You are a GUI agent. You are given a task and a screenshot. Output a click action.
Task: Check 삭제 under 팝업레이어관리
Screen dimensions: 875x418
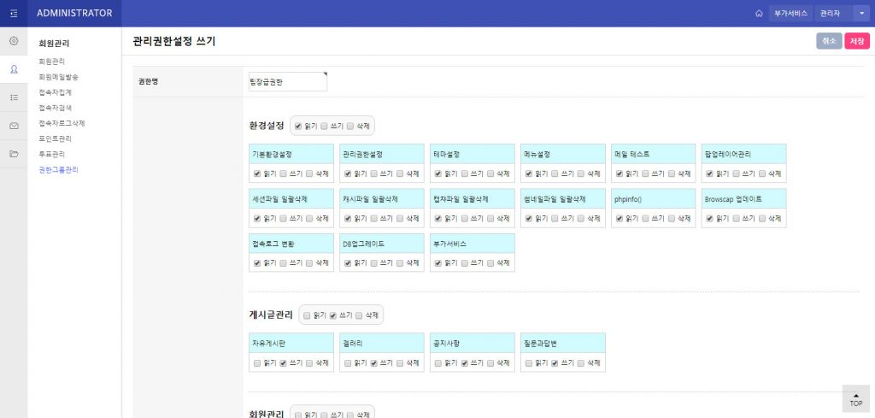[x=761, y=174]
